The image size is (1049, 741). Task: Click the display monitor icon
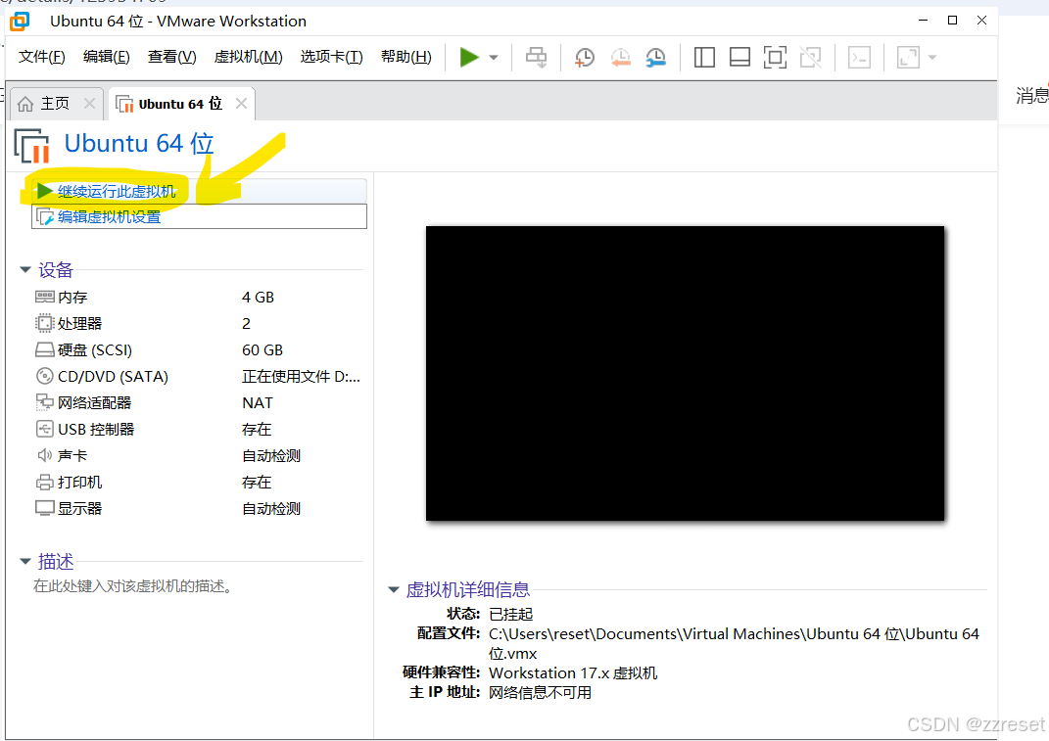click(44, 508)
